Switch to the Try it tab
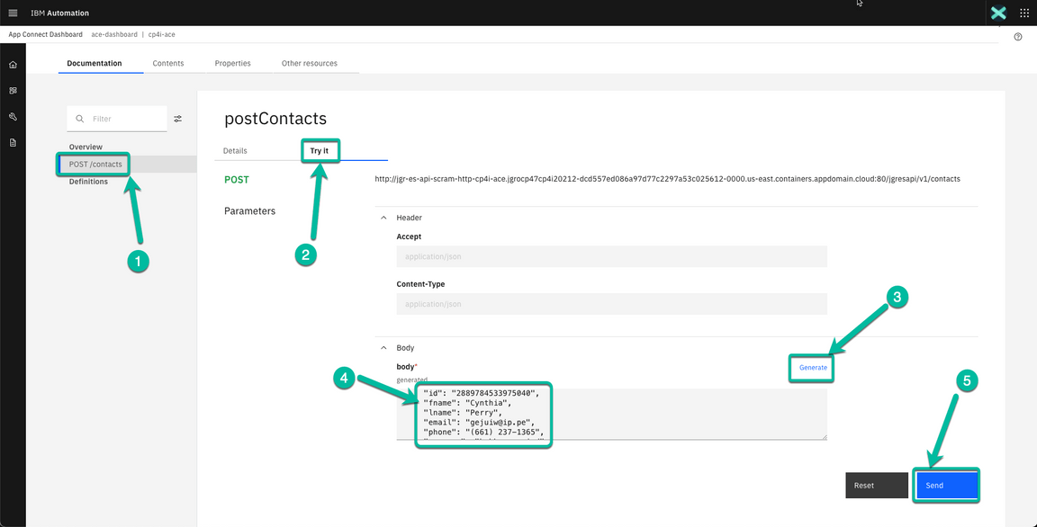This screenshot has width=1037, height=527. pos(320,150)
